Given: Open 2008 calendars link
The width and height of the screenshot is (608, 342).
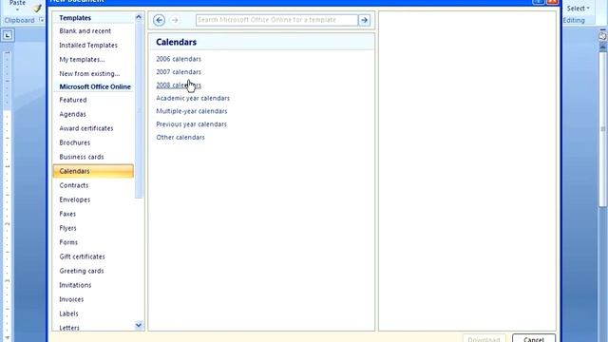Looking at the screenshot, I should [179, 85].
